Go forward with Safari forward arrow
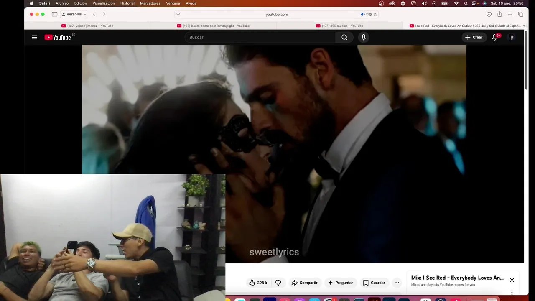The height and width of the screenshot is (301, 535). click(x=104, y=14)
